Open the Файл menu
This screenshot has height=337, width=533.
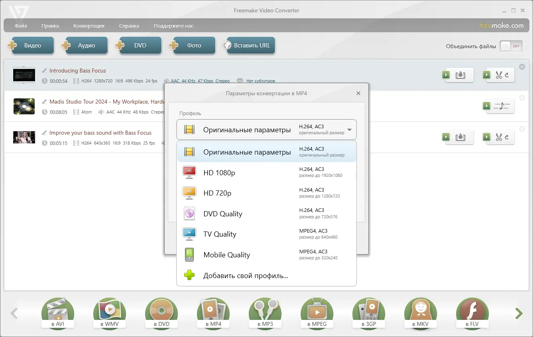[x=21, y=26]
